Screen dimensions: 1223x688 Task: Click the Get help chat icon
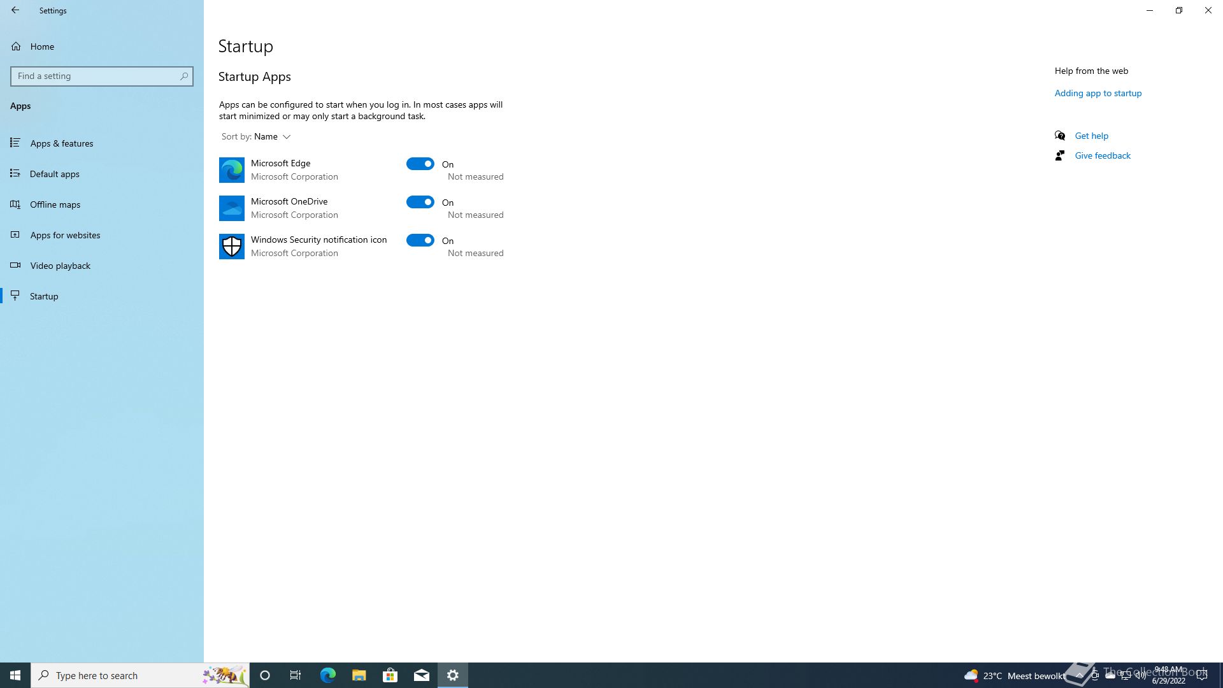coord(1060,136)
